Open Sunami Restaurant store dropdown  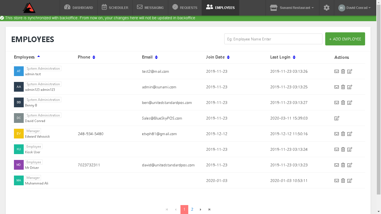point(292,8)
